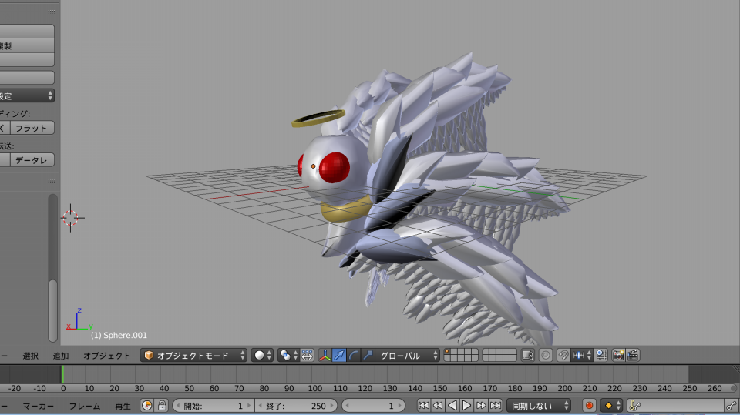Image resolution: width=740 pixels, height=415 pixels.
Task: Select the translate manipulator arrow icon
Action: [339, 355]
